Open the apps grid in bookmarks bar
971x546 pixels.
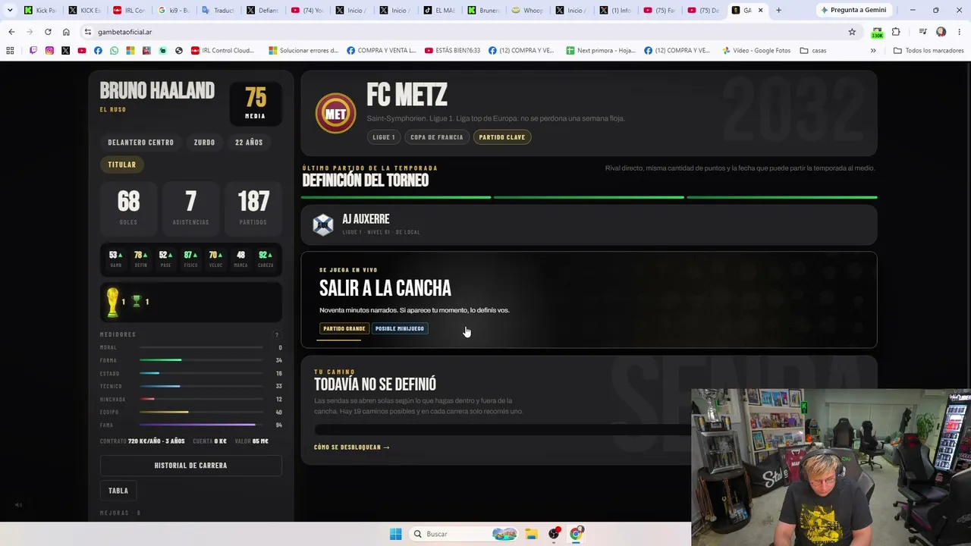point(10,51)
